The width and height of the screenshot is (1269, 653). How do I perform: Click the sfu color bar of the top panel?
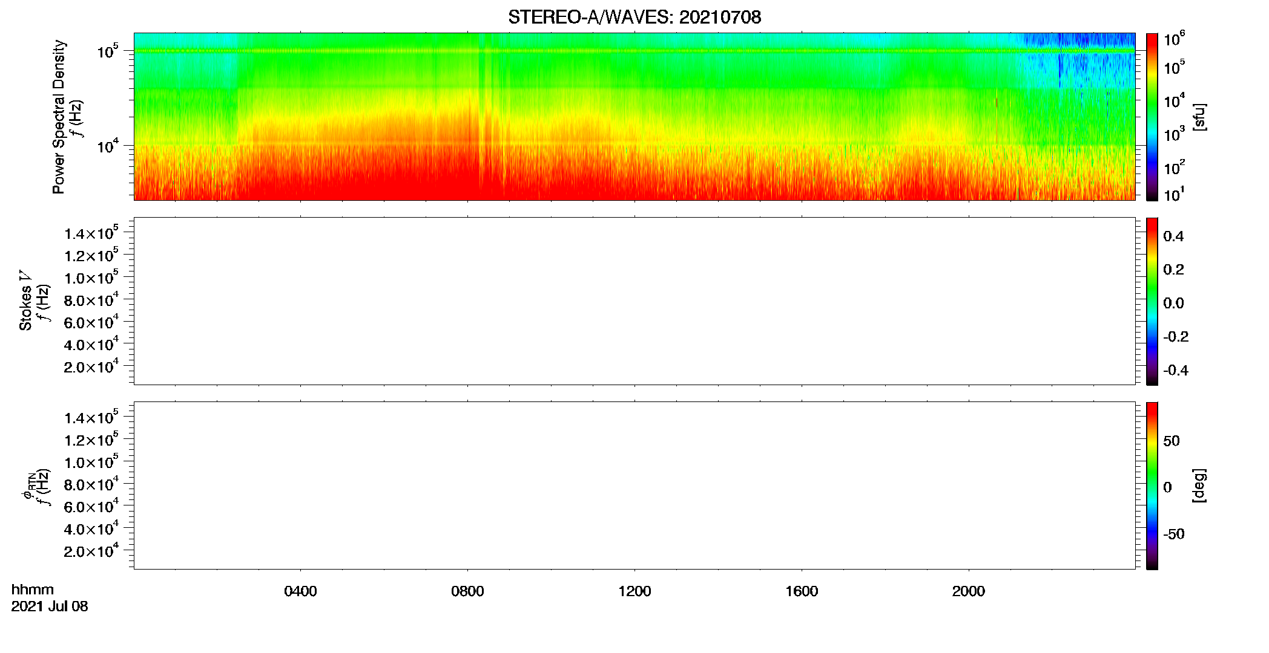1152,117
